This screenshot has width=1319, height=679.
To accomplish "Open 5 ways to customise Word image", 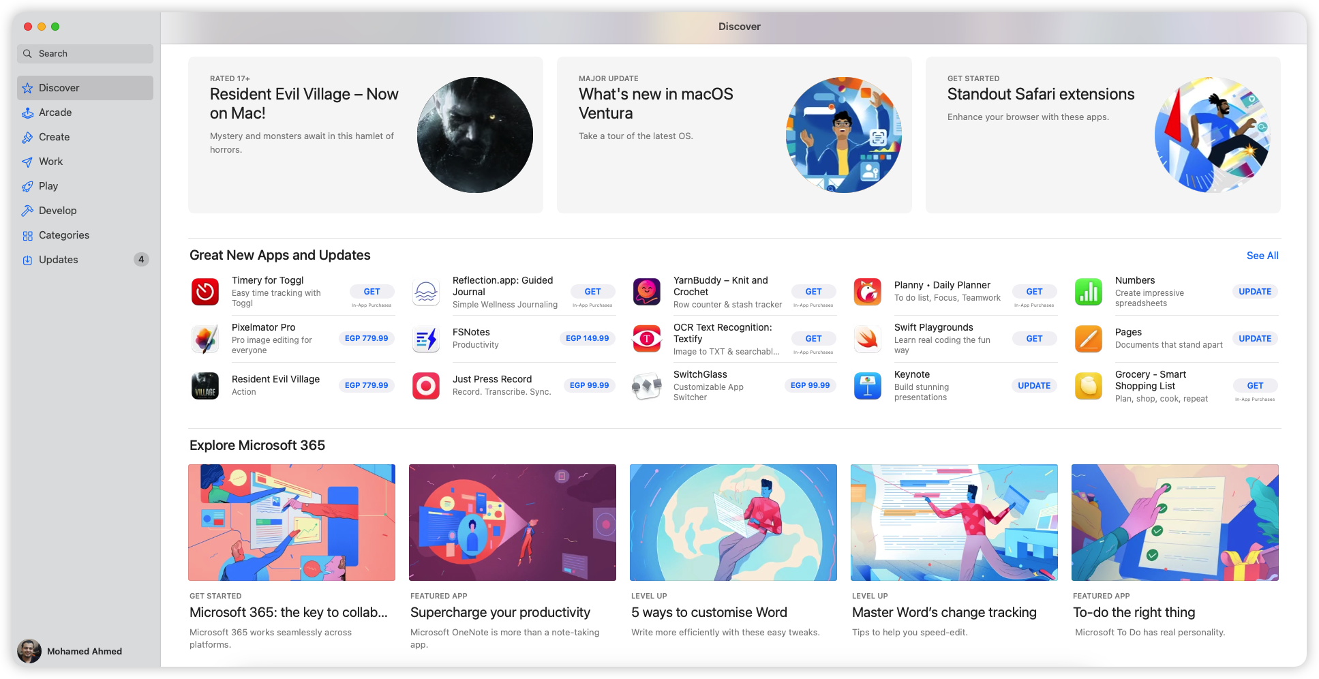I will (x=733, y=523).
